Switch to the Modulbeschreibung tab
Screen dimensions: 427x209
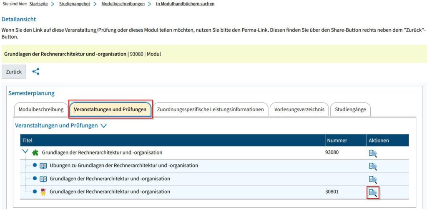tap(41, 109)
